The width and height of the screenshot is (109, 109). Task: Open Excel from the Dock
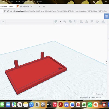(84, 105)
